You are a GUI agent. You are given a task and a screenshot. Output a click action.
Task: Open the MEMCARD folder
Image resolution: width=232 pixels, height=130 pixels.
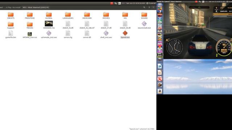coord(87,16)
